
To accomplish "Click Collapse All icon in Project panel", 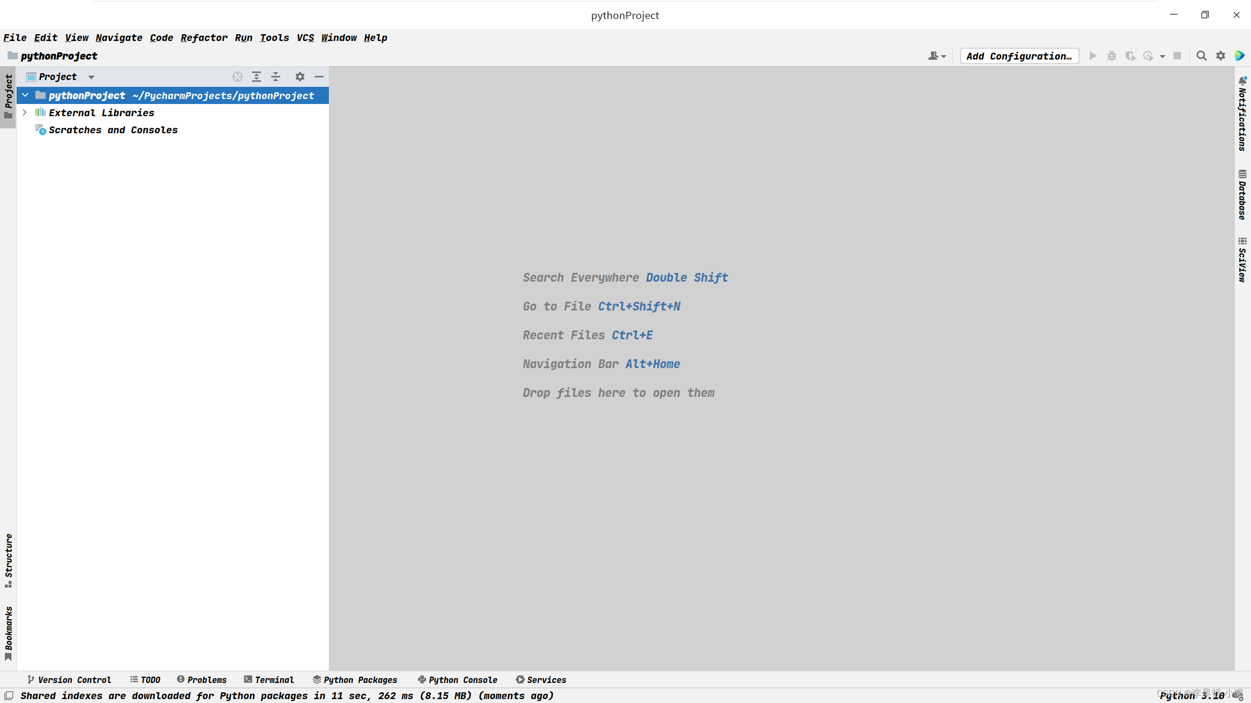I will (x=276, y=77).
